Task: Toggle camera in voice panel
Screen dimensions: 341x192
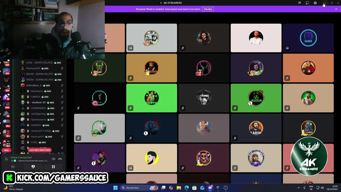Action: point(13,167)
